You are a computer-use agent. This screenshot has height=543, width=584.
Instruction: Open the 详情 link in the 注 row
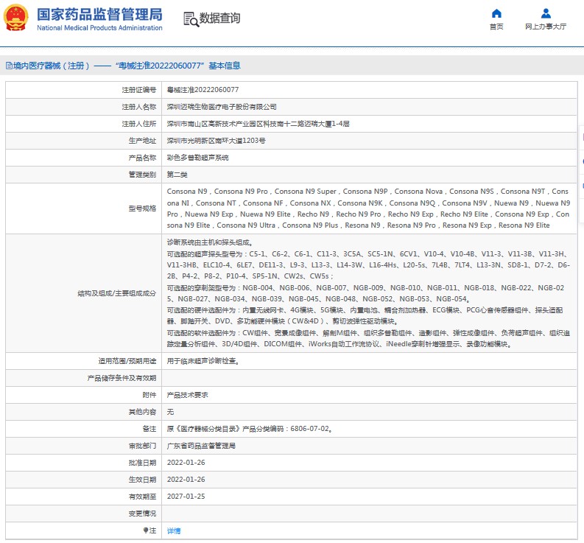point(174,530)
